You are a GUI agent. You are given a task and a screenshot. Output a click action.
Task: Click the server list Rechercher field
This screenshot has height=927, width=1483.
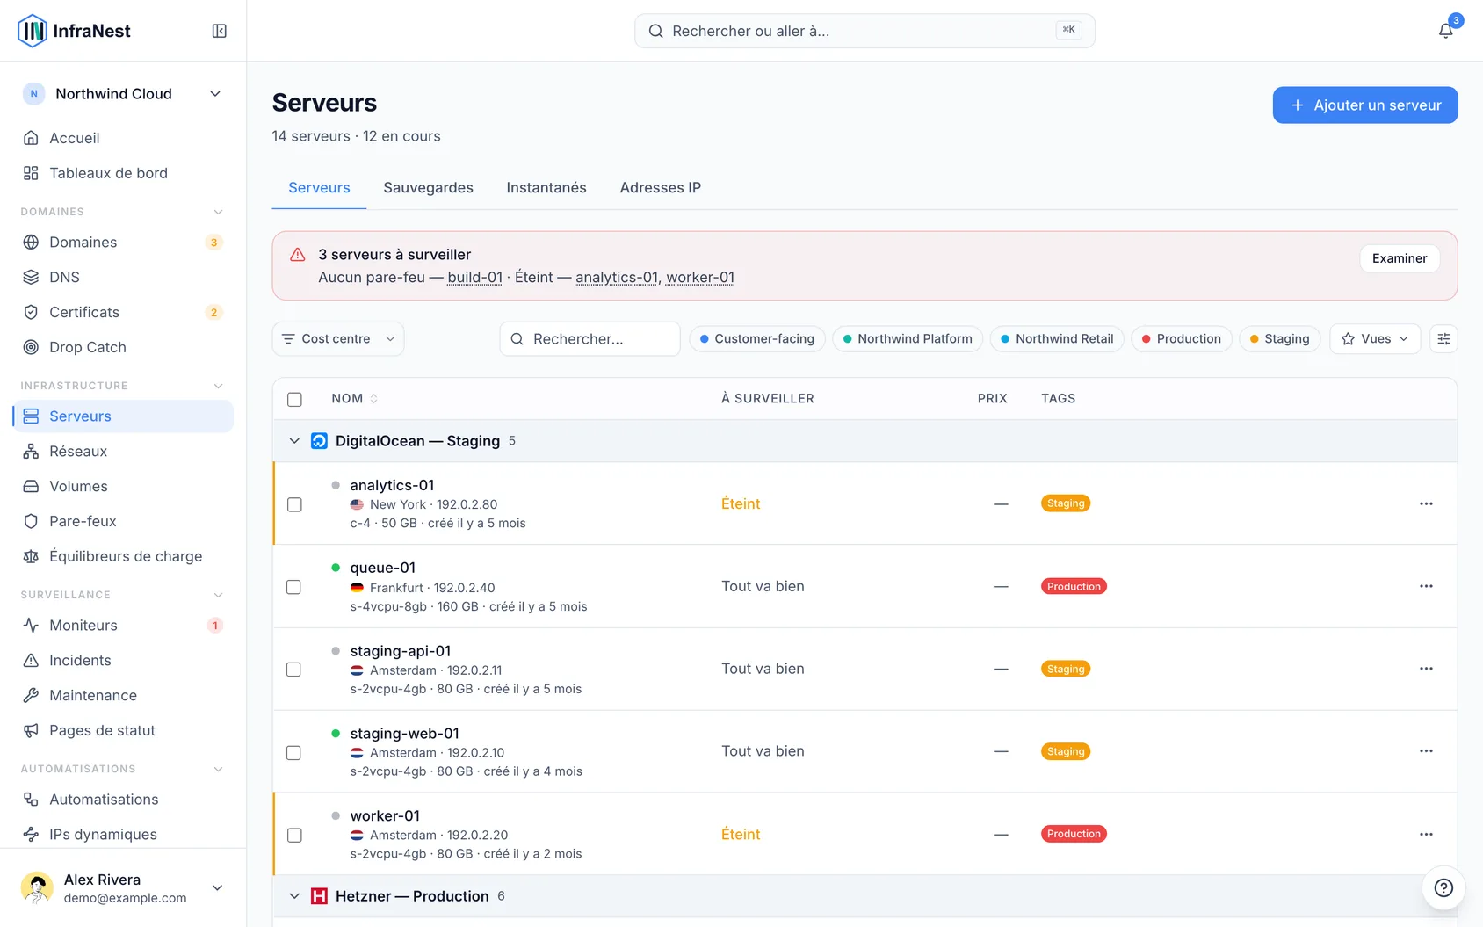click(590, 339)
